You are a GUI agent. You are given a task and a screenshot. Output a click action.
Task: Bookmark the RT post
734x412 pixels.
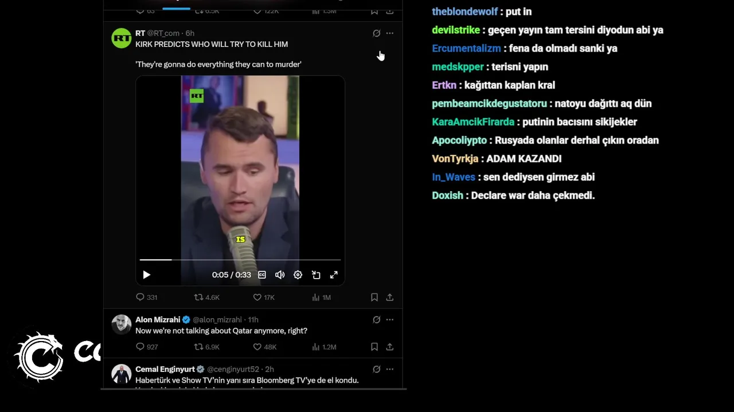pos(374,297)
